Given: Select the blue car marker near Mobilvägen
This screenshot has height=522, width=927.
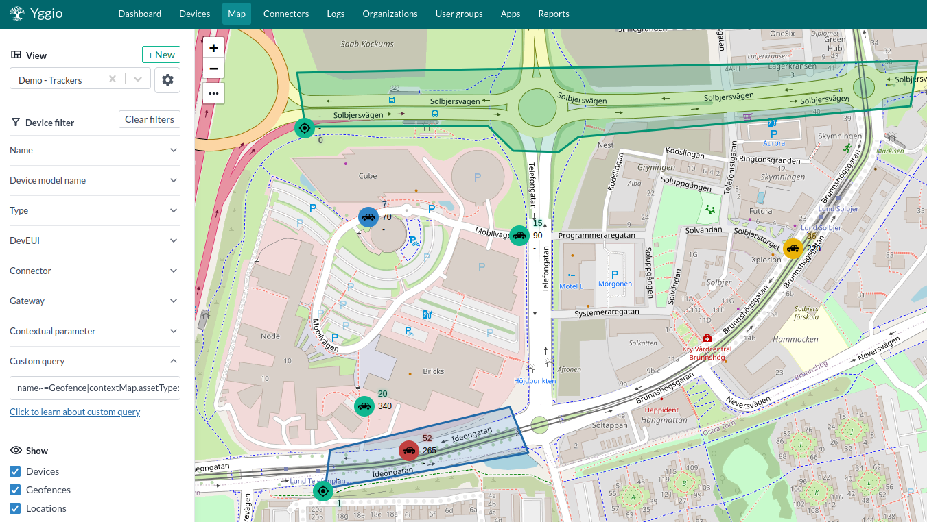Looking at the screenshot, I should 368,216.
